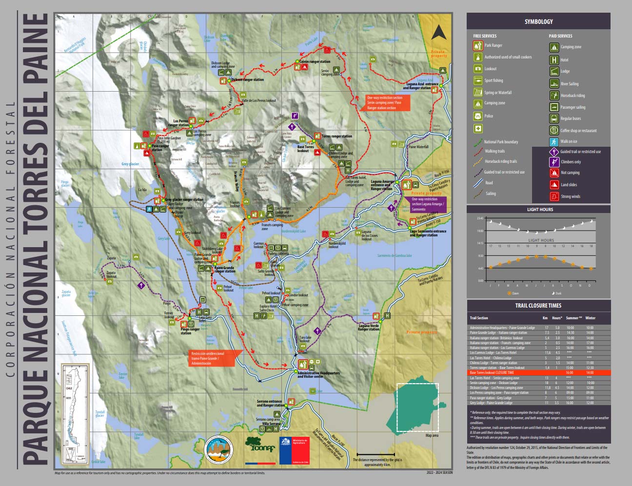Click the Land slides legend icon

tap(554, 185)
